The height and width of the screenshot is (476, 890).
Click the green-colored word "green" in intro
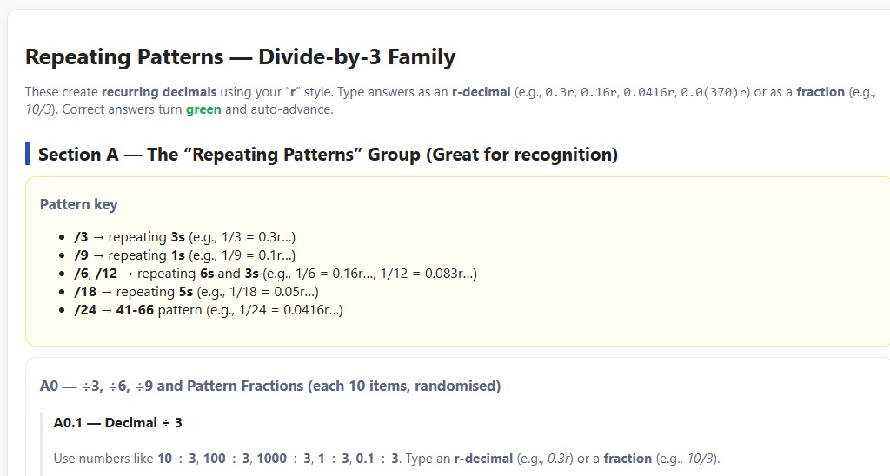pos(203,109)
